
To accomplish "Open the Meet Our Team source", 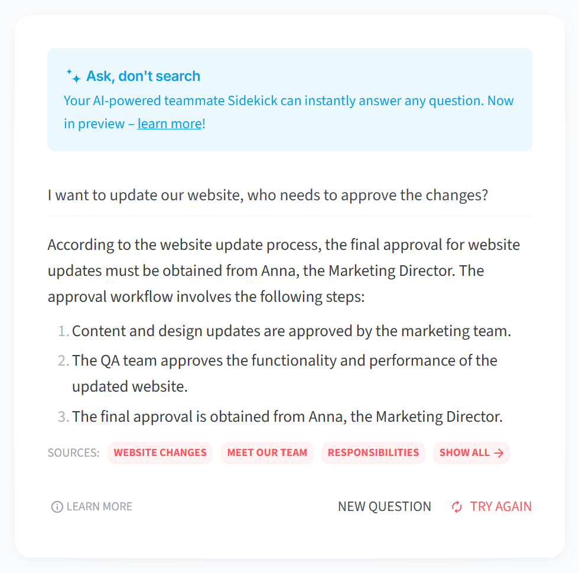I will [267, 452].
